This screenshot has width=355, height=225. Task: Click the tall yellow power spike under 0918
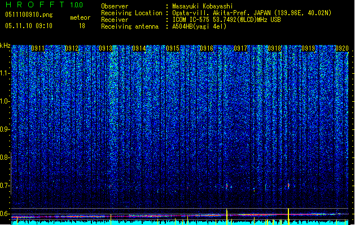(288, 217)
